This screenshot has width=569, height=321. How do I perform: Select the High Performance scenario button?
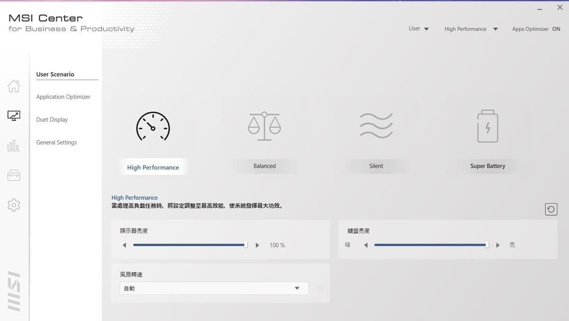153,167
